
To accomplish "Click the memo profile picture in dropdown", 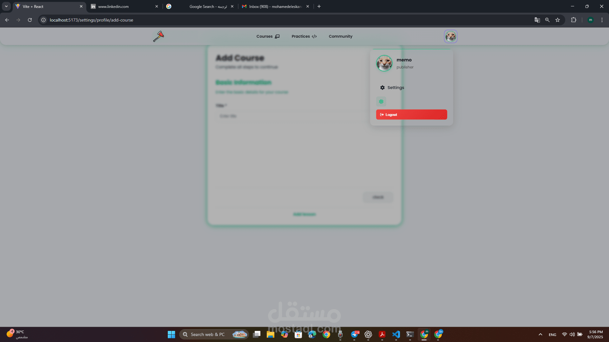I will [x=384, y=63].
